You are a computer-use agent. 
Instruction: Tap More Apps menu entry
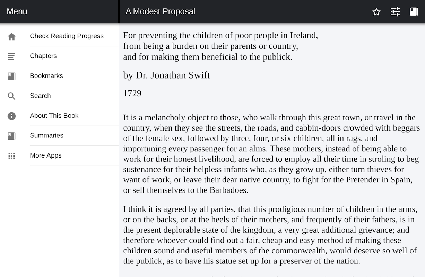coord(46,155)
